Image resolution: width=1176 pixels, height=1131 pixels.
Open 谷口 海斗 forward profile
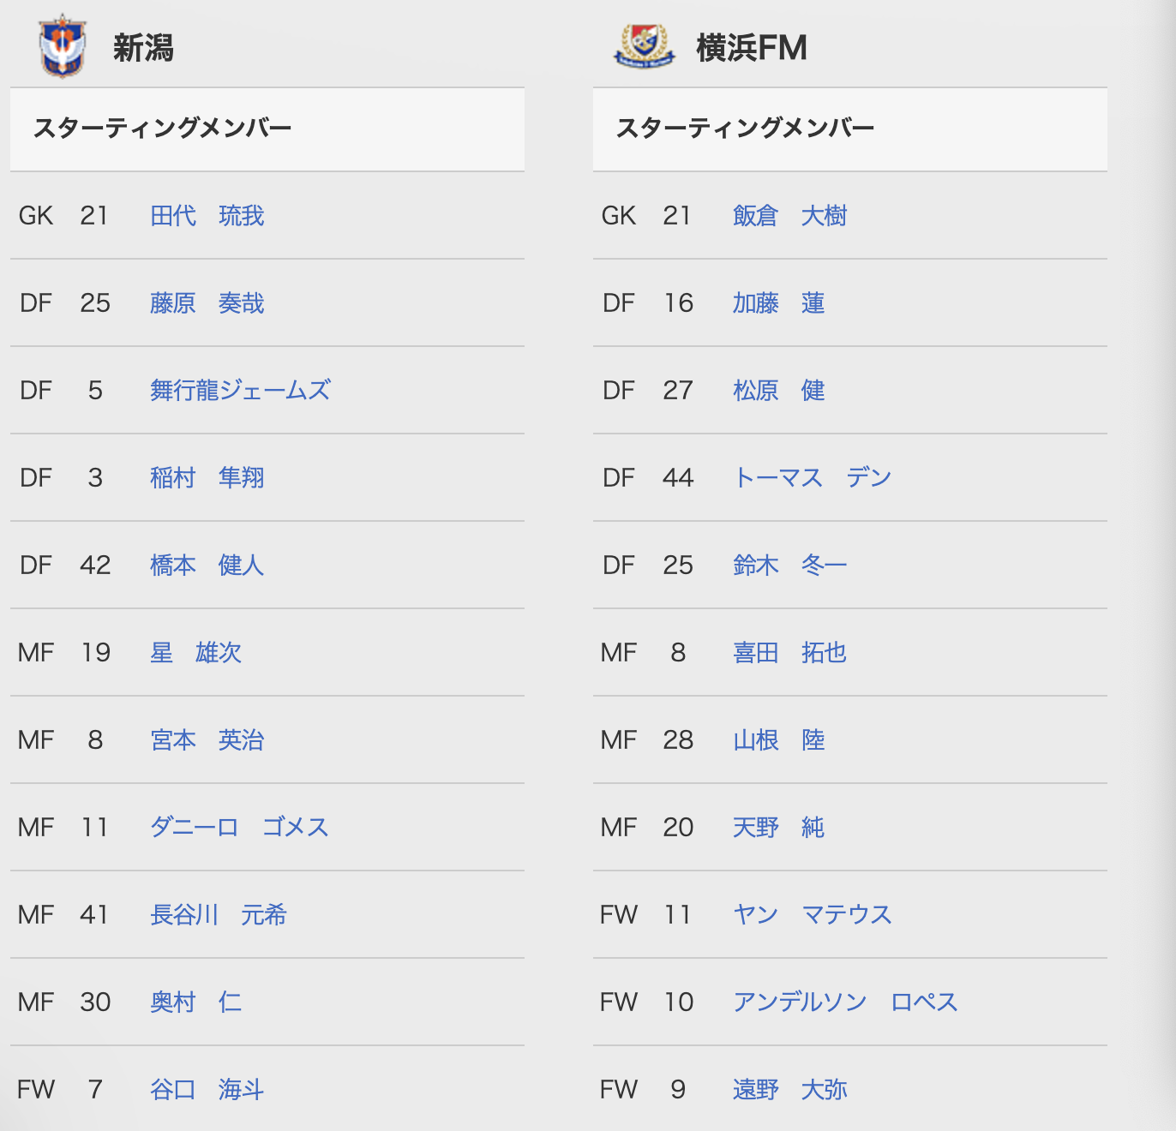pos(207,1090)
